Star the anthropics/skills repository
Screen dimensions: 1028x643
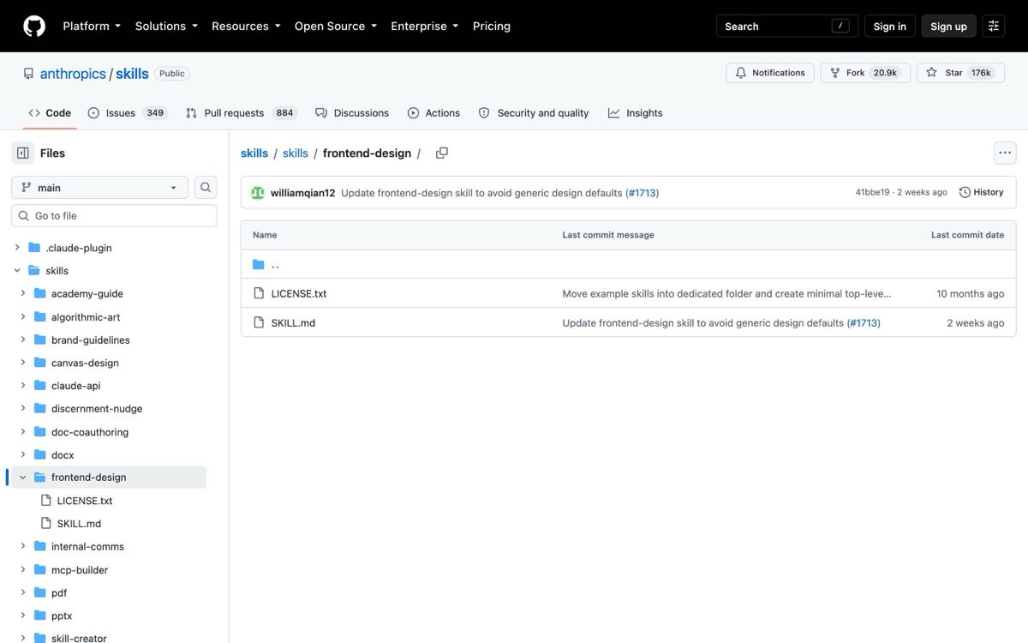click(955, 73)
